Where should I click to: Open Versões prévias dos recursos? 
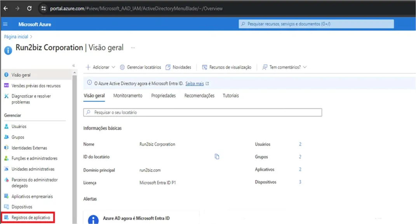(36, 86)
